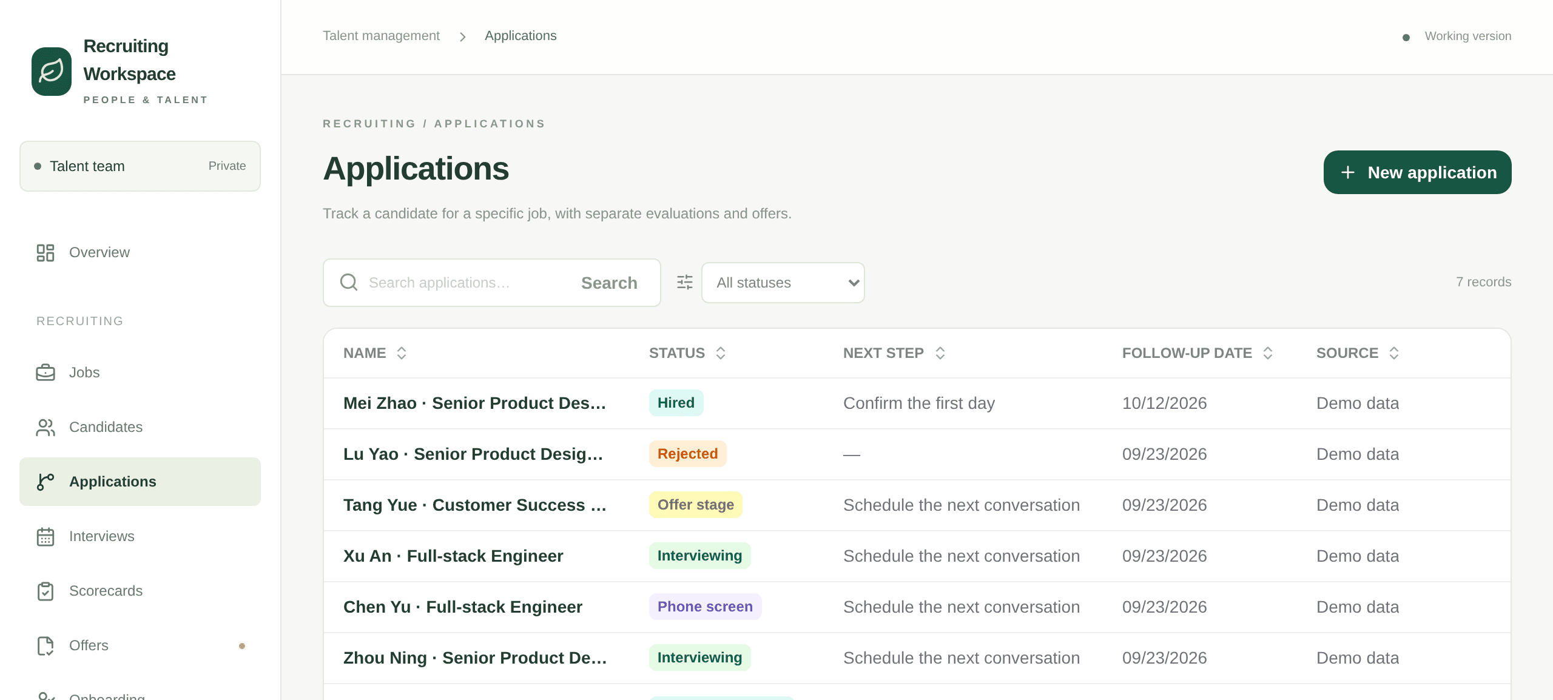Sort by Status column arrows

[x=721, y=353]
